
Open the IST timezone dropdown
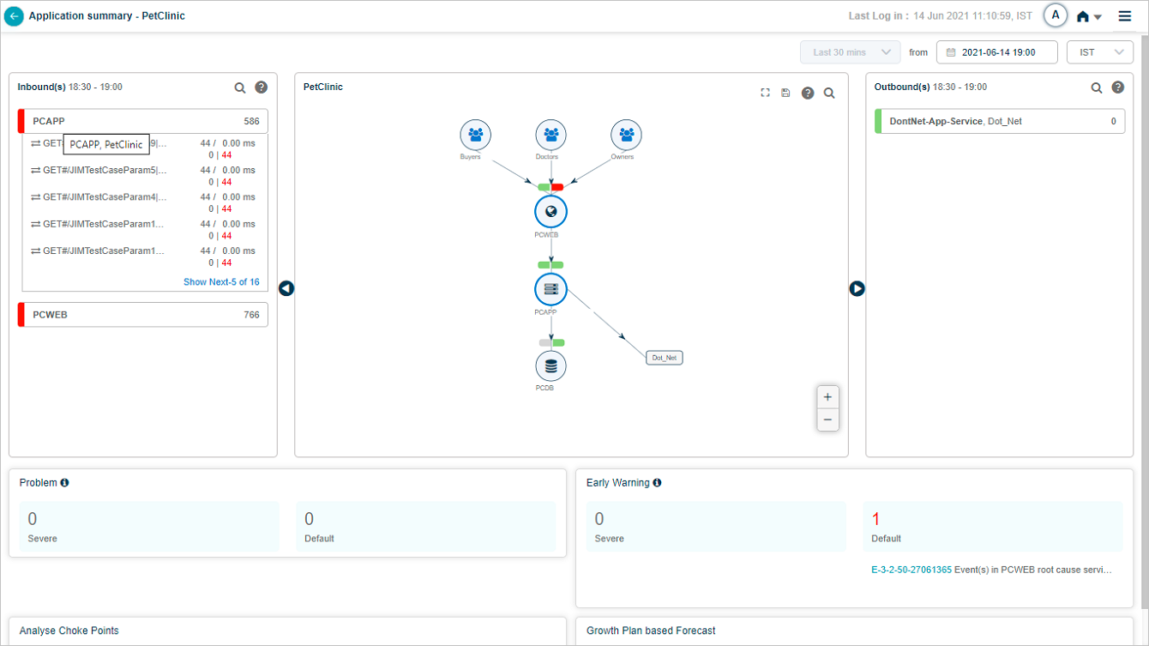(x=1099, y=52)
